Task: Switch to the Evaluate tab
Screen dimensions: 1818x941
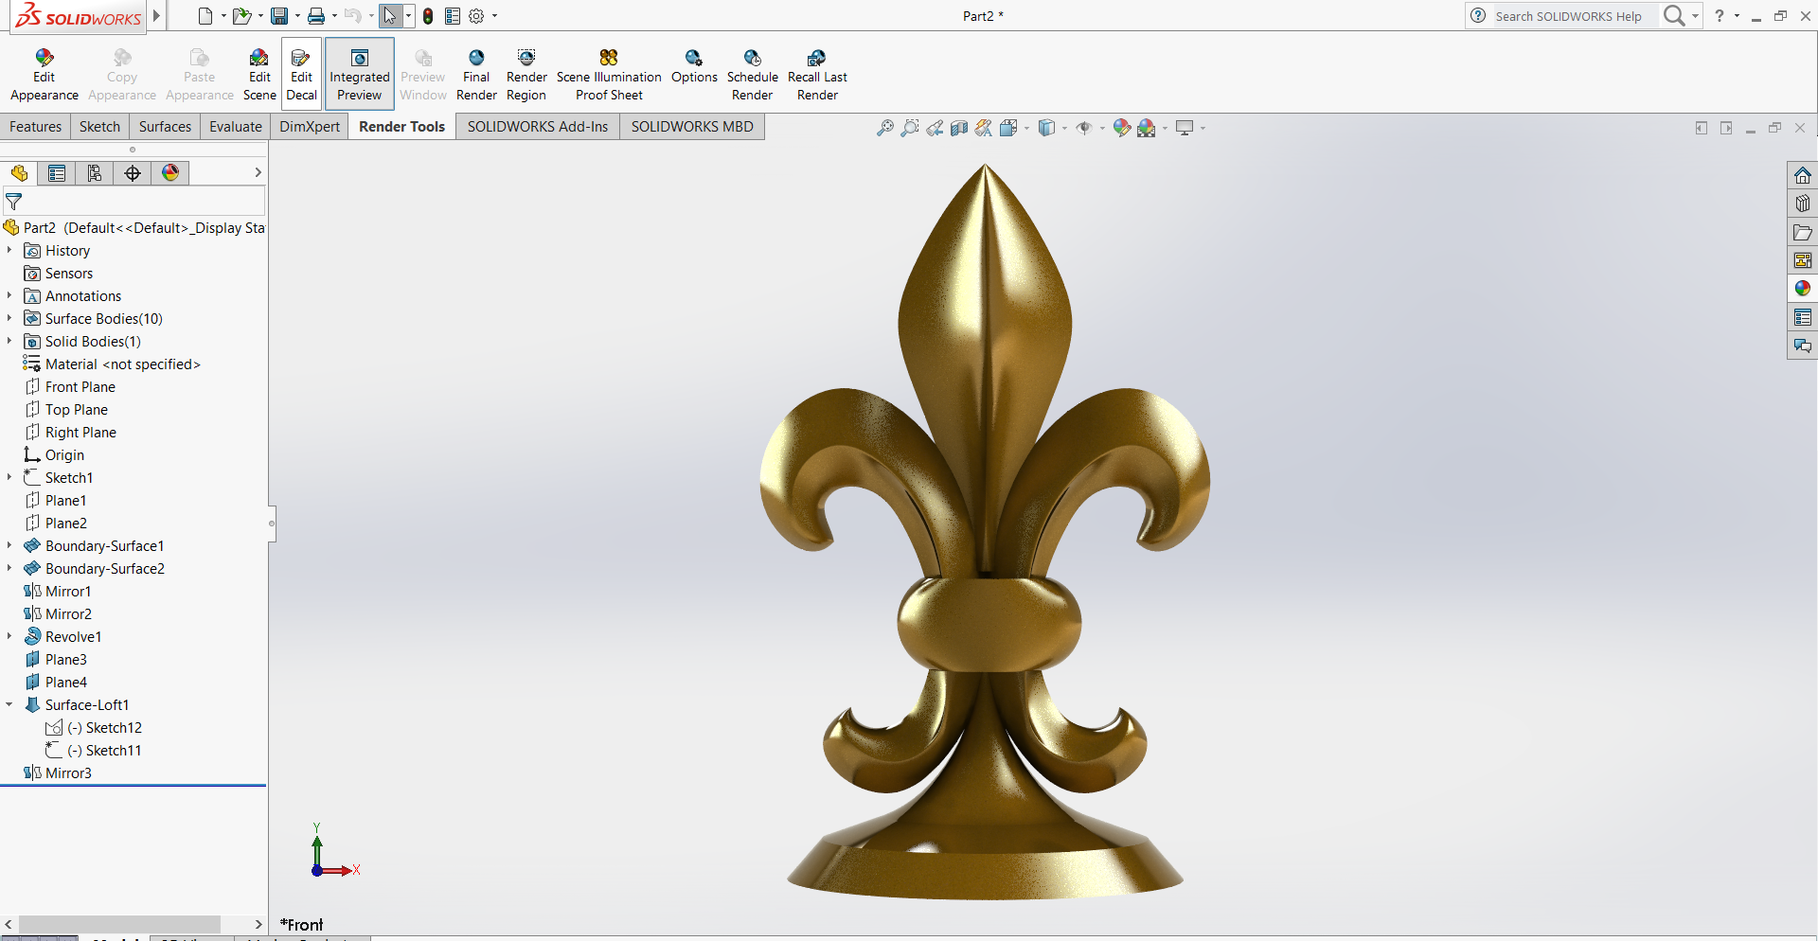Action: point(236,127)
